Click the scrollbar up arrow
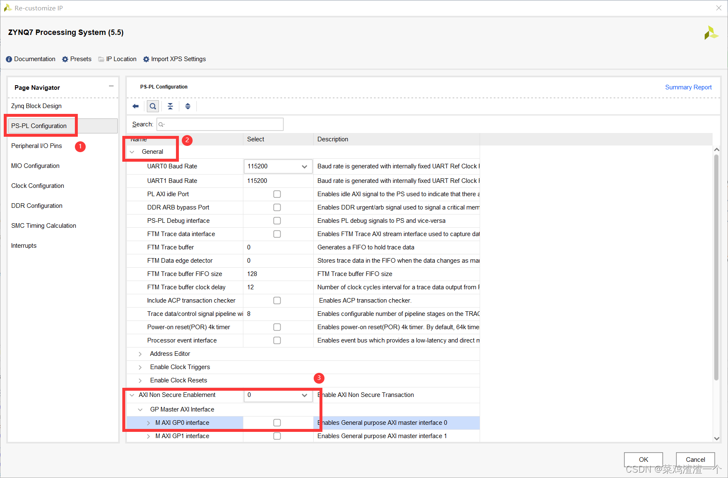Image resolution: width=728 pixels, height=478 pixels. tap(716, 149)
